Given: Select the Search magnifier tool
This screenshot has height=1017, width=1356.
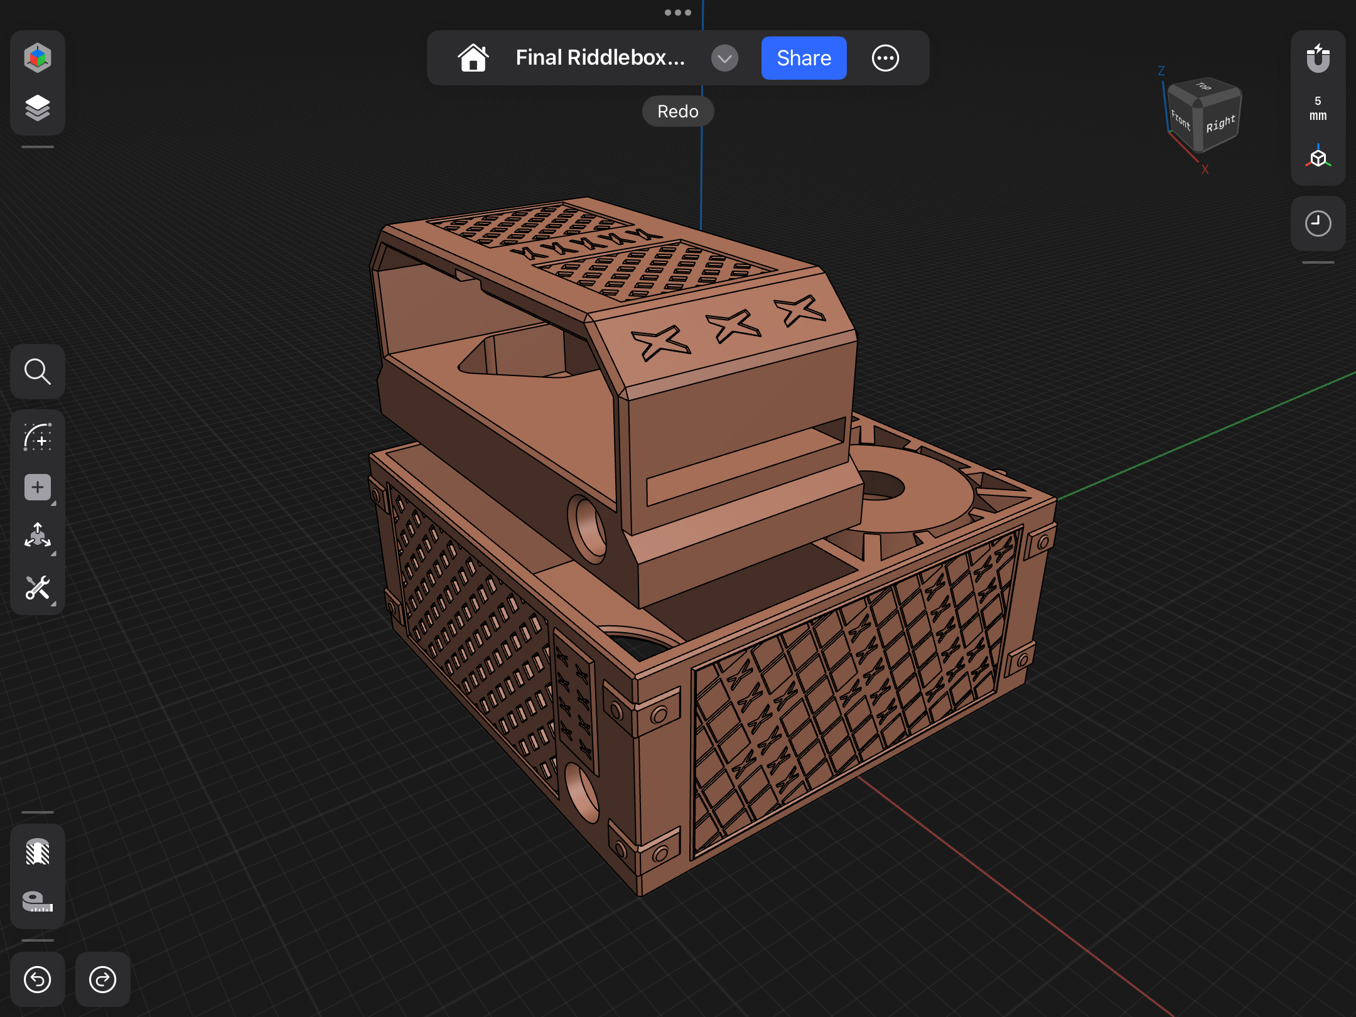Looking at the screenshot, I should pyautogui.click(x=38, y=372).
